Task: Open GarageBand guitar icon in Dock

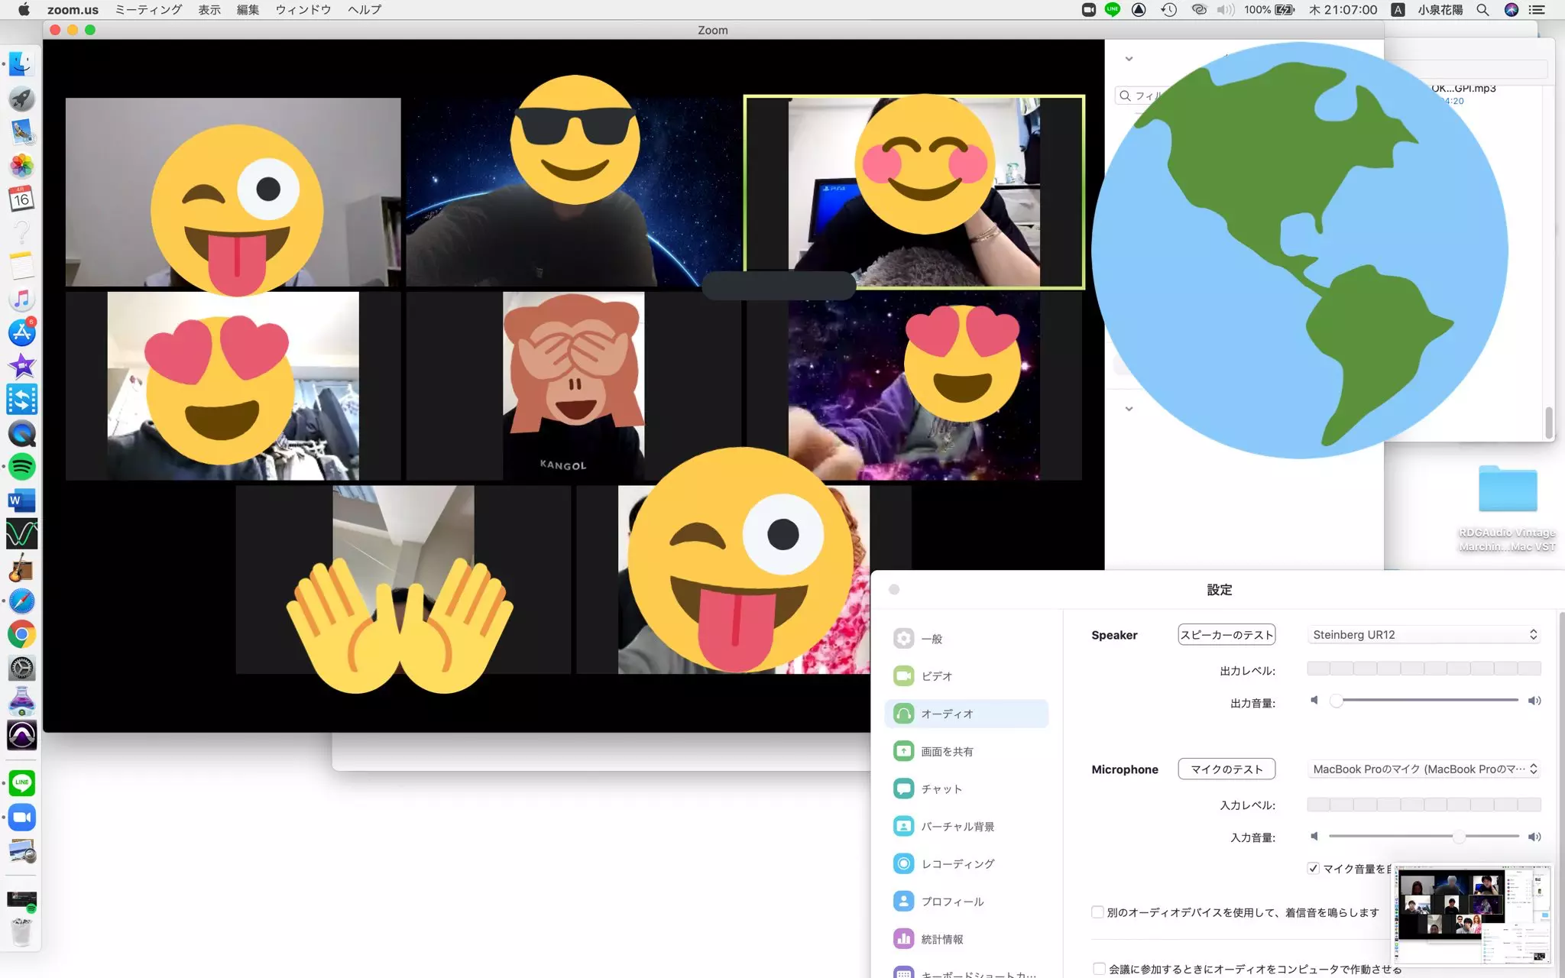Action: [x=21, y=568]
